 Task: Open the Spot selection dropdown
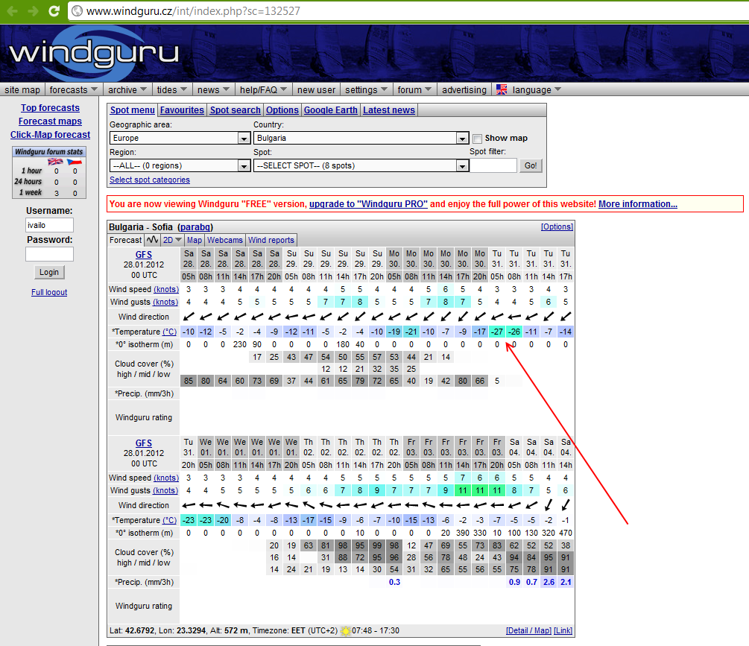point(360,166)
